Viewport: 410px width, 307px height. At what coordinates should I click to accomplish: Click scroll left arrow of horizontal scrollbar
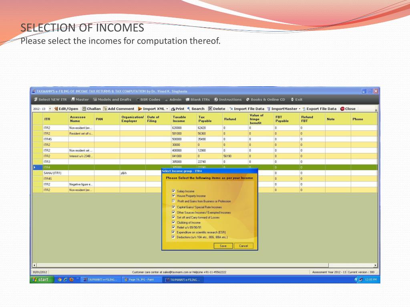tap(34, 265)
